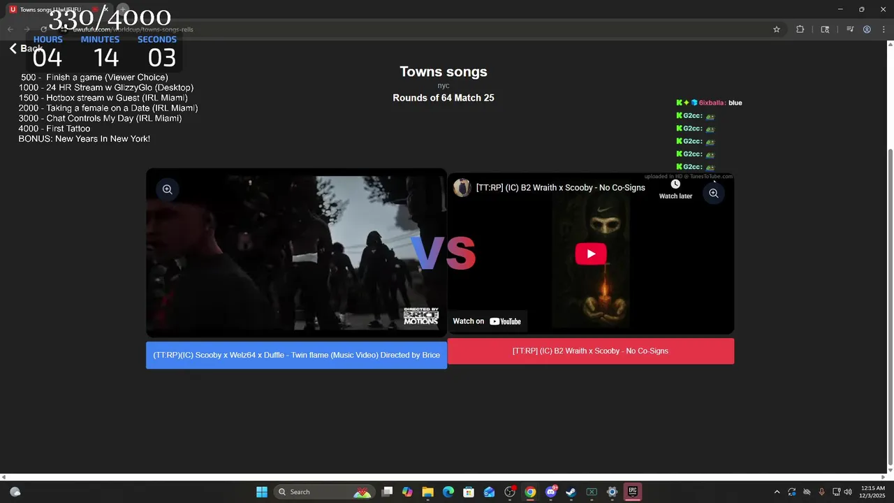This screenshot has height=503, width=894.
Task: Open the browser Extensions puzzle icon
Action: (x=800, y=29)
